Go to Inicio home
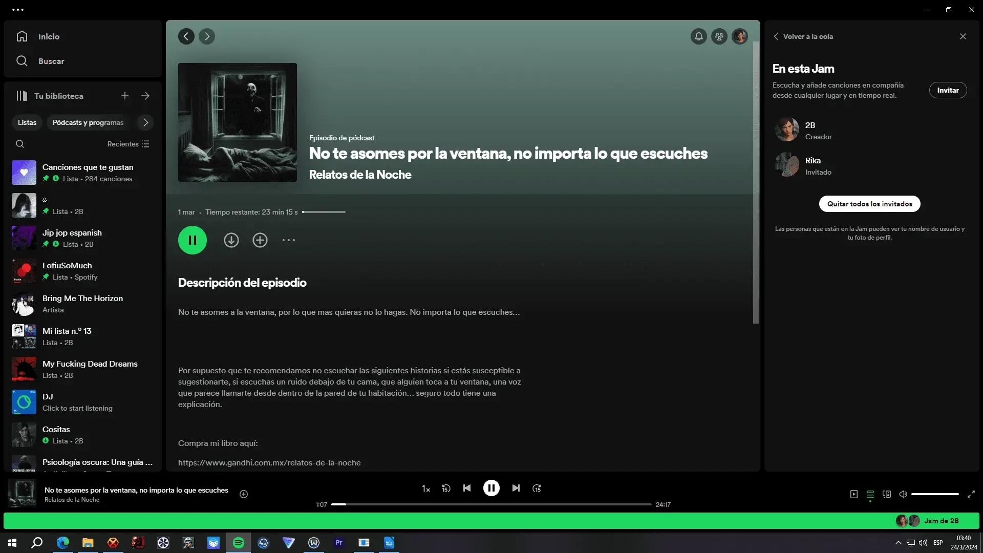The image size is (983, 553). [38, 36]
